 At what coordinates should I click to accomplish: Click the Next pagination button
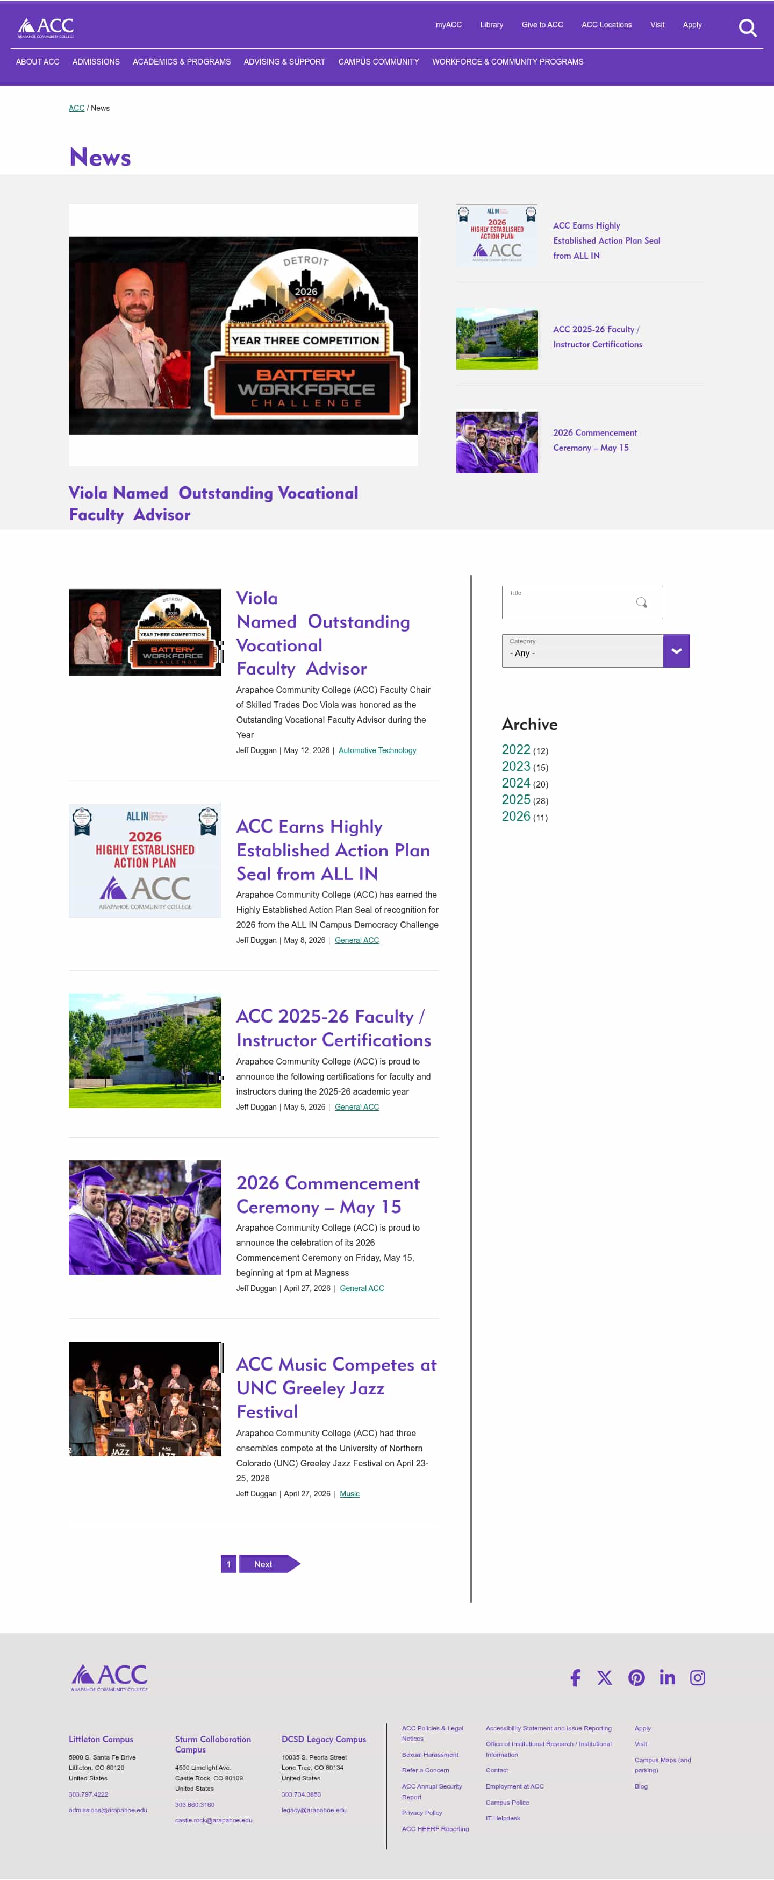click(269, 1564)
